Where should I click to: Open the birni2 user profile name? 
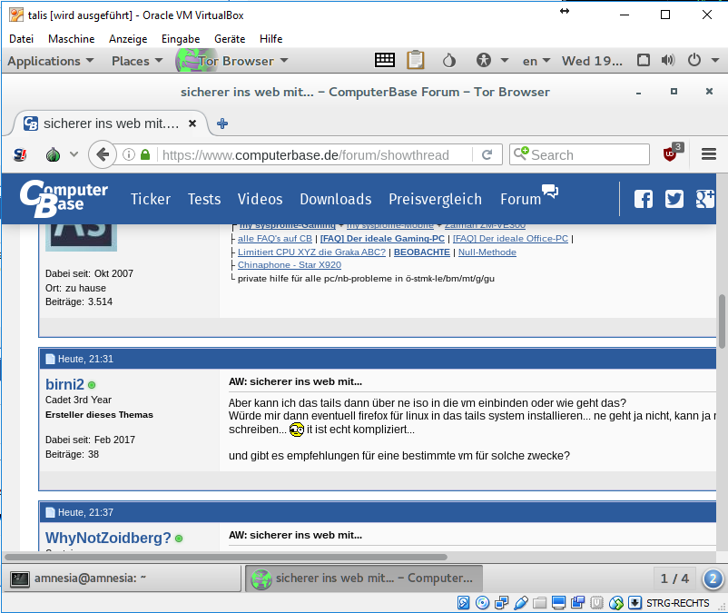pyautogui.click(x=64, y=384)
